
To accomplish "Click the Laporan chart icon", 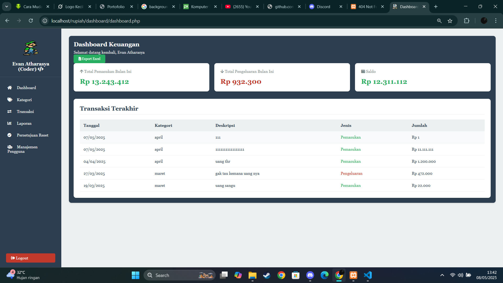I will point(9,123).
